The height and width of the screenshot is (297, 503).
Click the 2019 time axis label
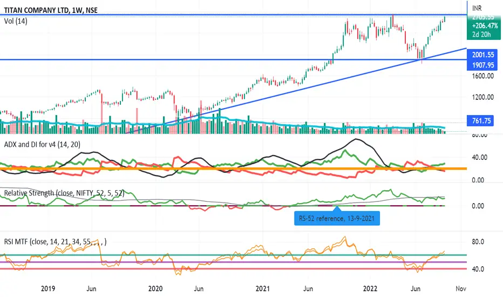point(48,288)
